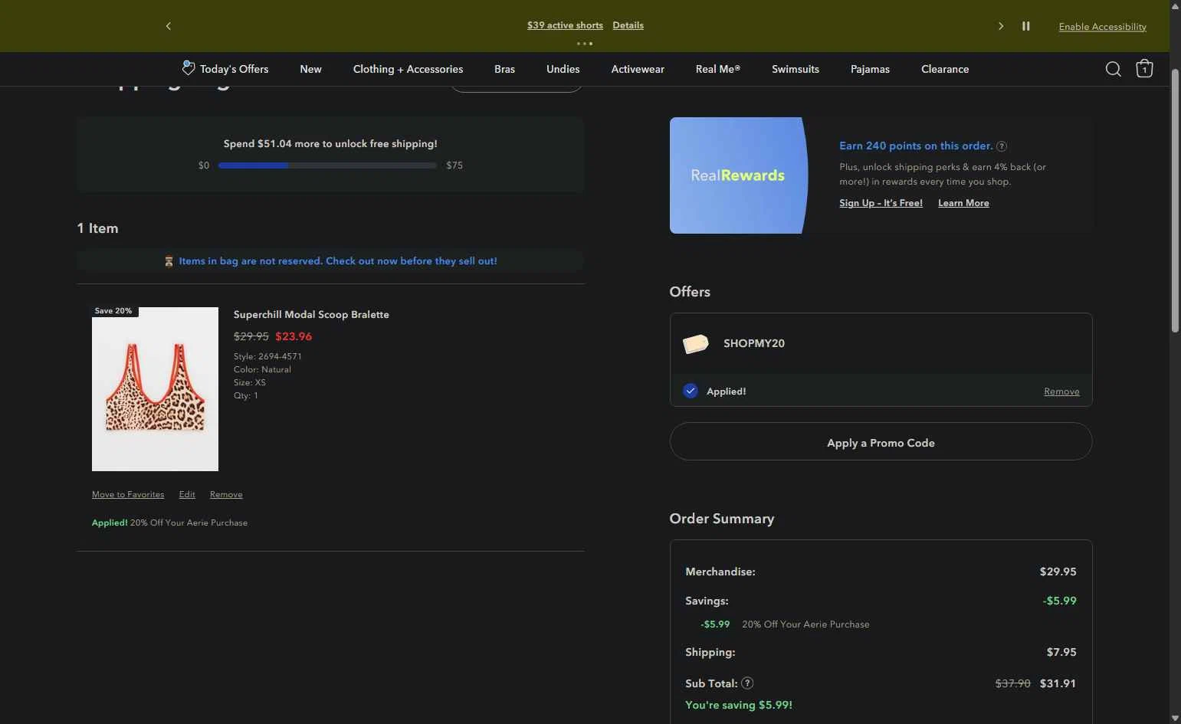This screenshot has width=1181, height=724.
Task: Click the hourglass icon beside reserved notice
Action: 169,261
